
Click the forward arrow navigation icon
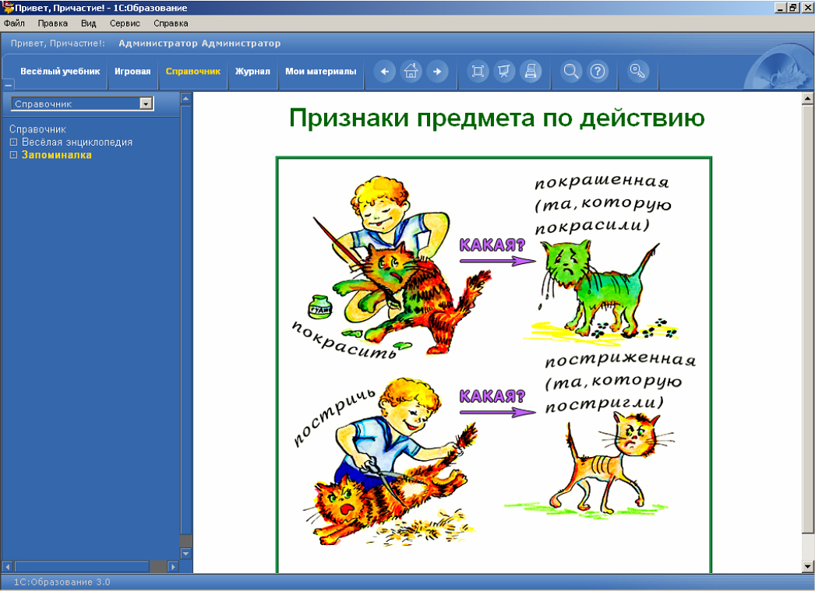pyautogui.click(x=437, y=72)
